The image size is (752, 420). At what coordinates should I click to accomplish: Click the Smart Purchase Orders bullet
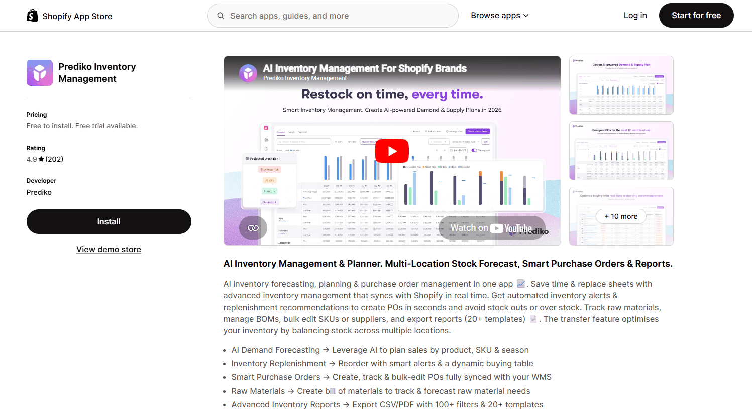(x=391, y=377)
